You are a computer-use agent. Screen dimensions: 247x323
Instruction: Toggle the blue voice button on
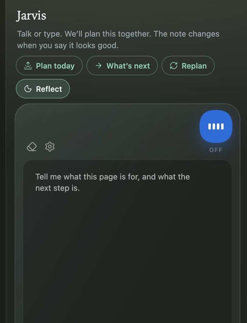pyautogui.click(x=216, y=126)
